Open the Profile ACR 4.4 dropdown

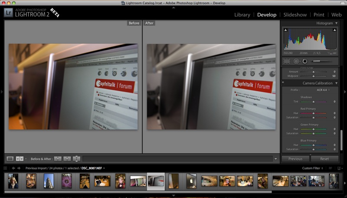[323, 90]
